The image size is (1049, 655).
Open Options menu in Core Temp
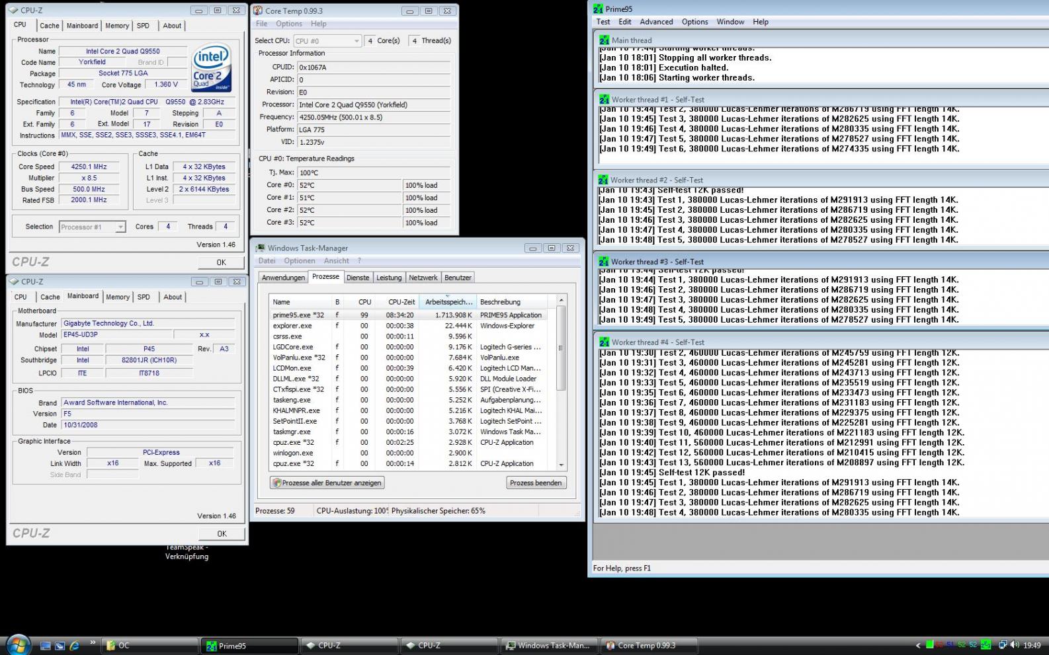pyautogui.click(x=289, y=24)
